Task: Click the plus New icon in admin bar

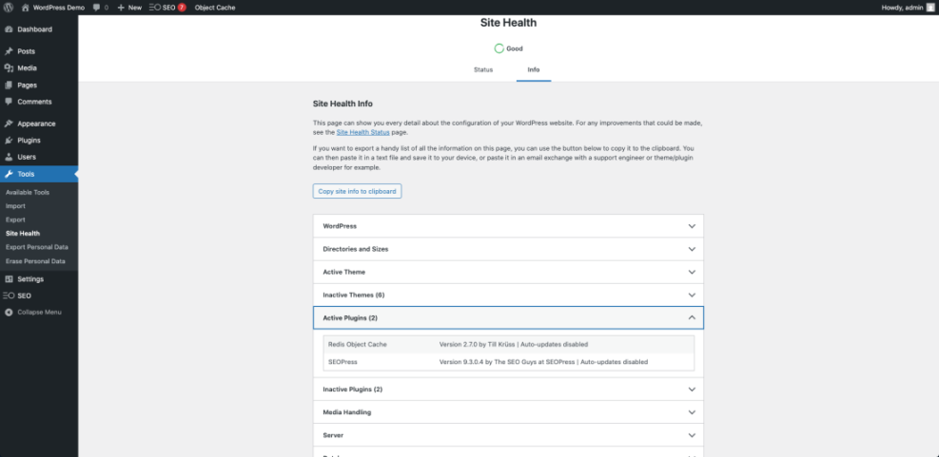Action: pyautogui.click(x=121, y=8)
